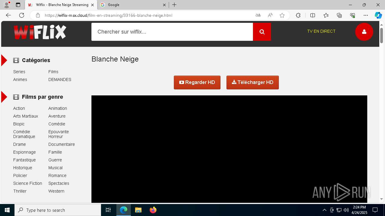Screen dimensions: 385x216
Task: Browse Comédie genre
Action: [57, 124]
